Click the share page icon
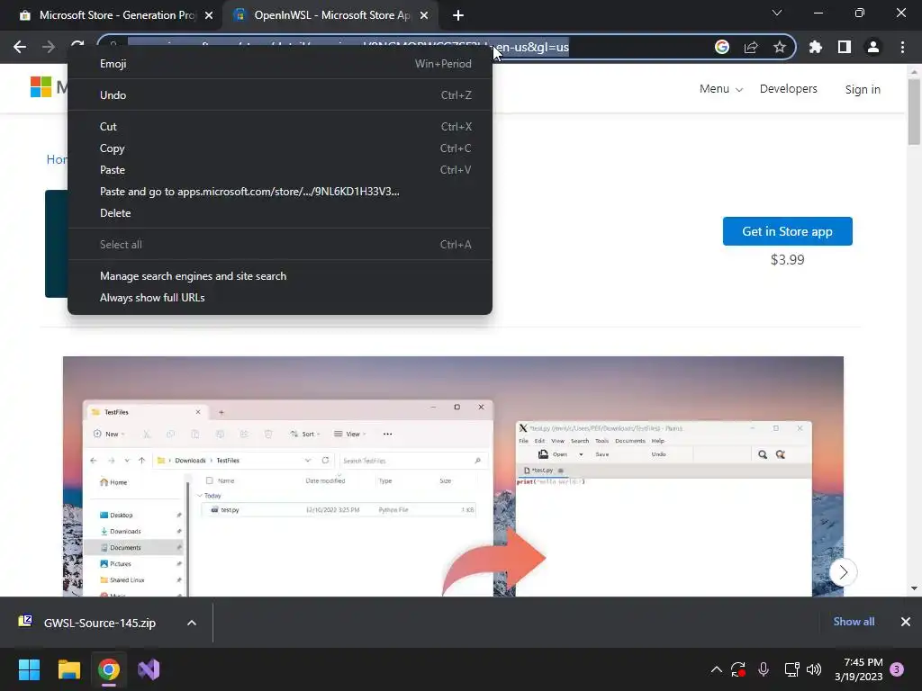 tap(751, 47)
